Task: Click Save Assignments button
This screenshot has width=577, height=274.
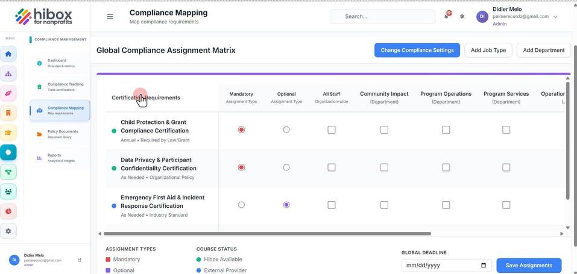Action: [x=529, y=265]
